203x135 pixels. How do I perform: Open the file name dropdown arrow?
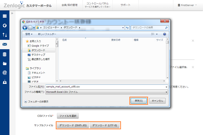pos(166,87)
